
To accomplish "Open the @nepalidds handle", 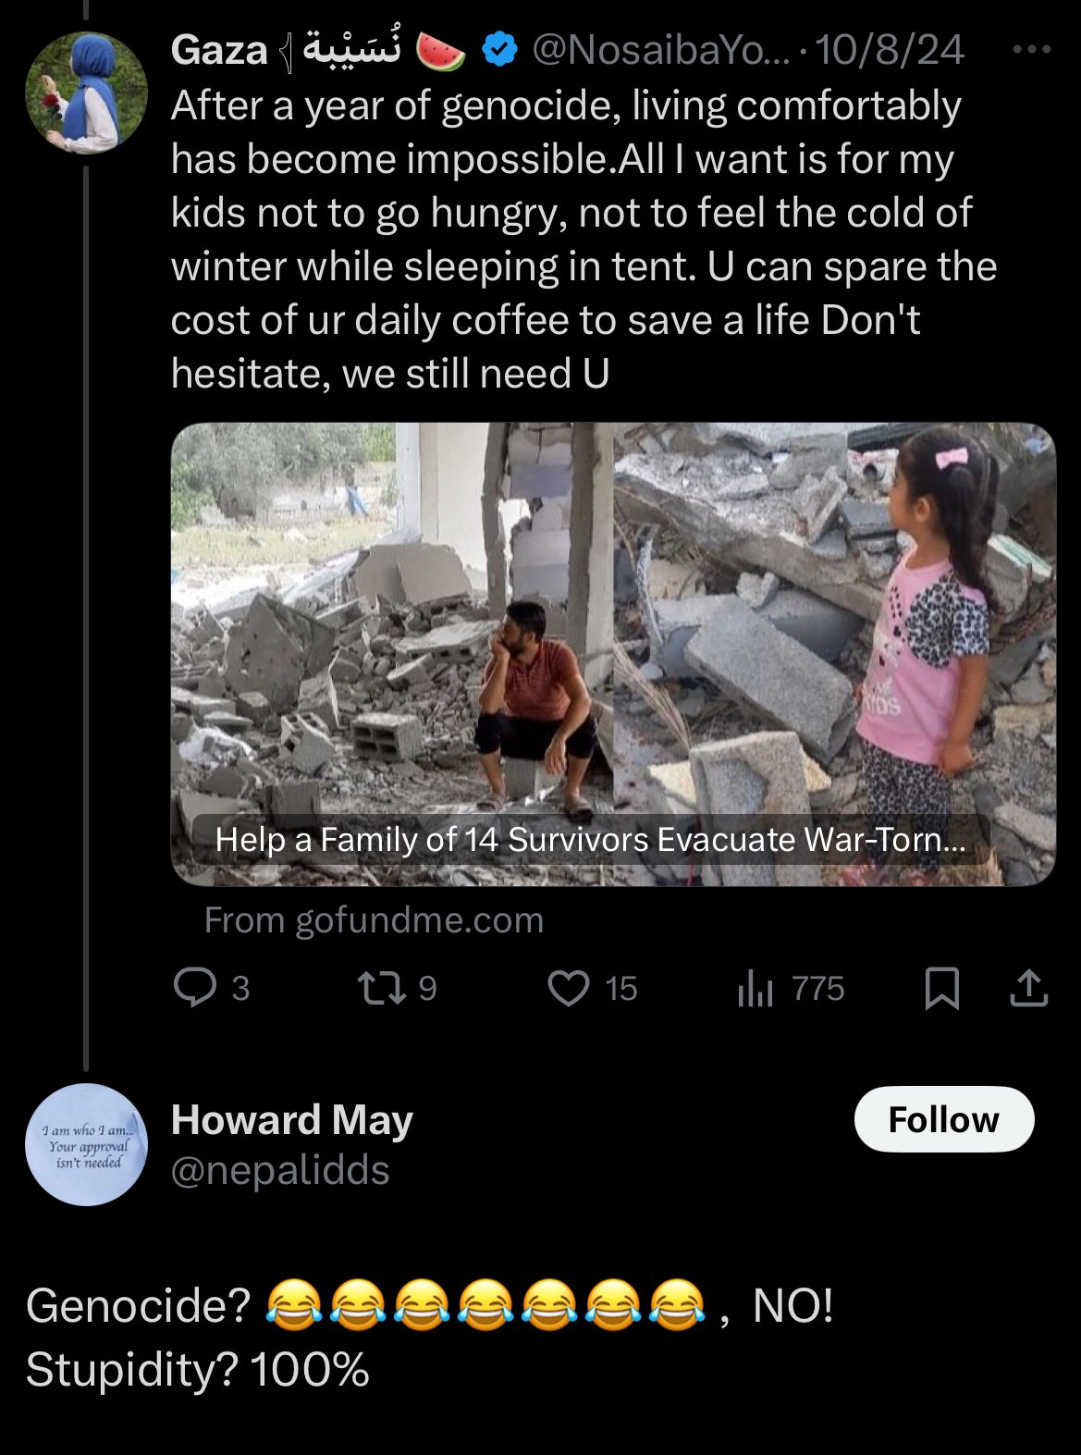I will pos(280,1170).
